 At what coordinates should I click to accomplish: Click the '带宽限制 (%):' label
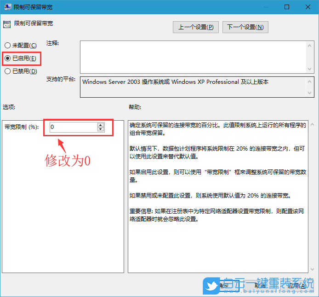point(22,127)
